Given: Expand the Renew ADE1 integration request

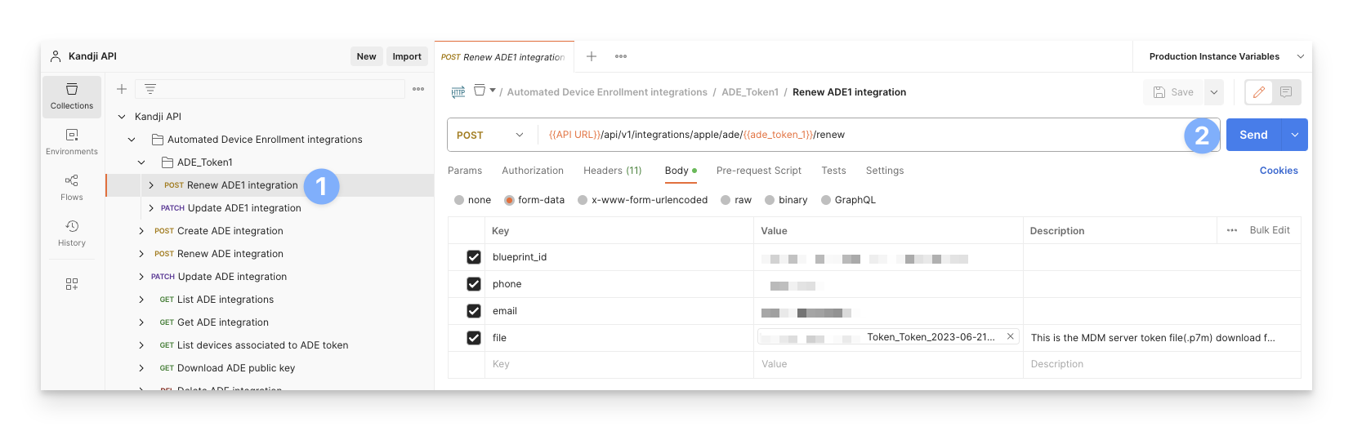Looking at the screenshot, I should 151,185.
